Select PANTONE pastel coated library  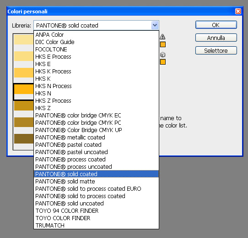click(96, 144)
